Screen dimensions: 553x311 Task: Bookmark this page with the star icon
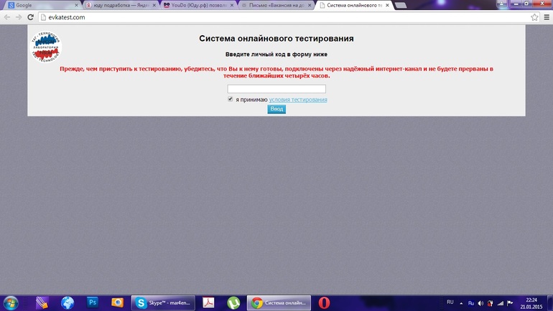[534, 17]
